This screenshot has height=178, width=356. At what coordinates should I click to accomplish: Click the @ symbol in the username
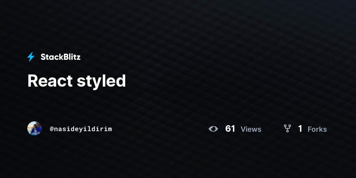pyautogui.click(x=52, y=129)
